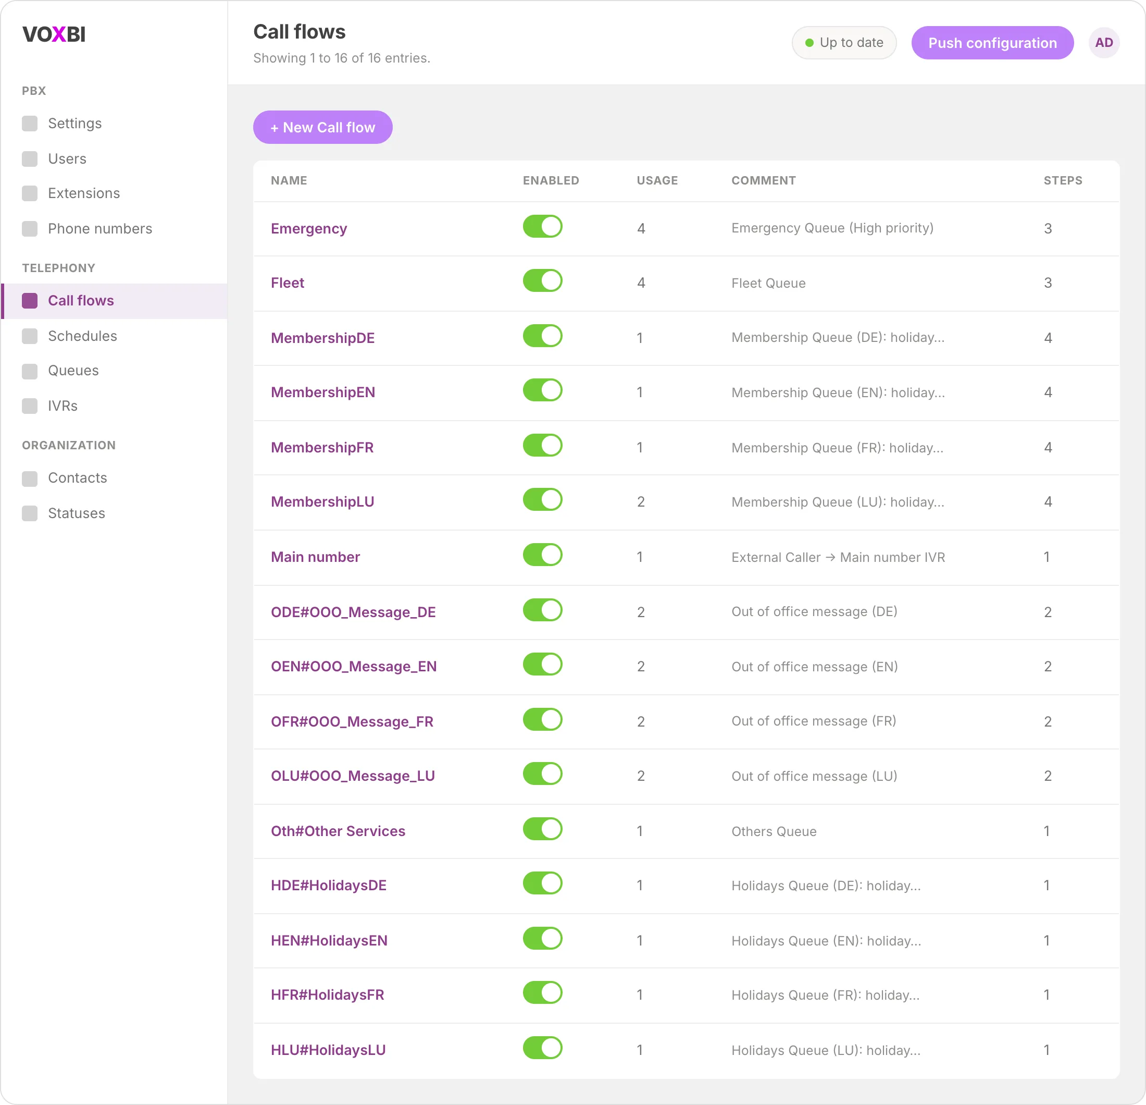
Task: Click the STEPS column header
Action: pyautogui.click(x=1063, y=181)
